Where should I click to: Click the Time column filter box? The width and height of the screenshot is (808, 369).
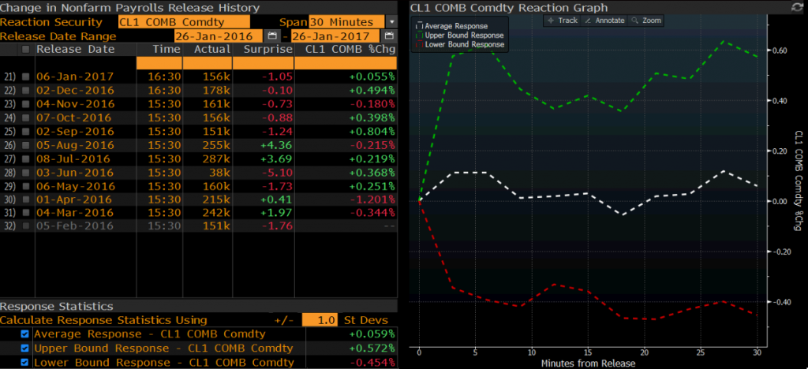[x=159, y=63]
